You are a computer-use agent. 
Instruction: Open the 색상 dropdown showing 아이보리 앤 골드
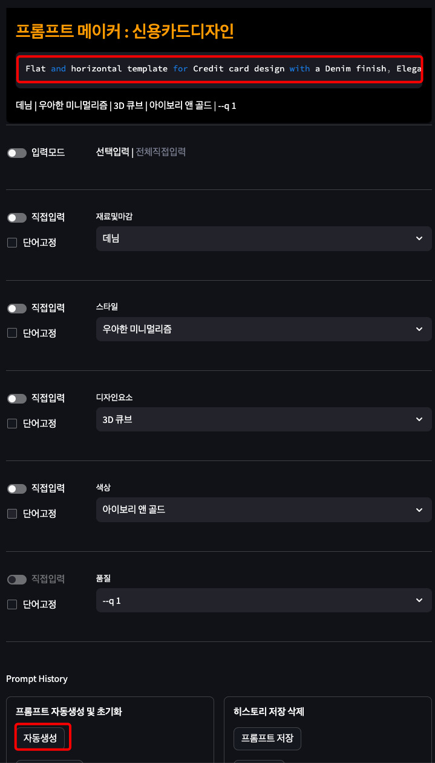point(264,509)
